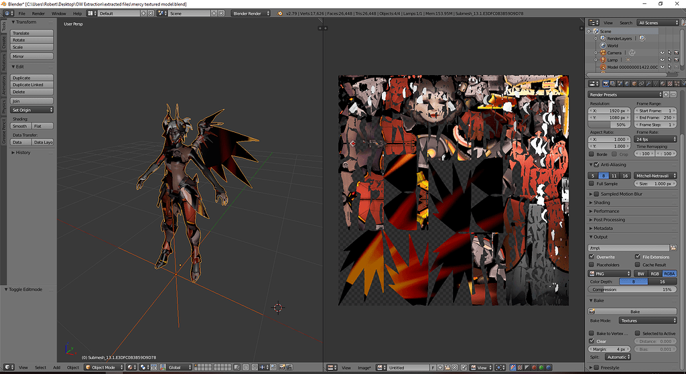
Task: Open the Render Layers properties tab icon
Action: pos(613,84)
